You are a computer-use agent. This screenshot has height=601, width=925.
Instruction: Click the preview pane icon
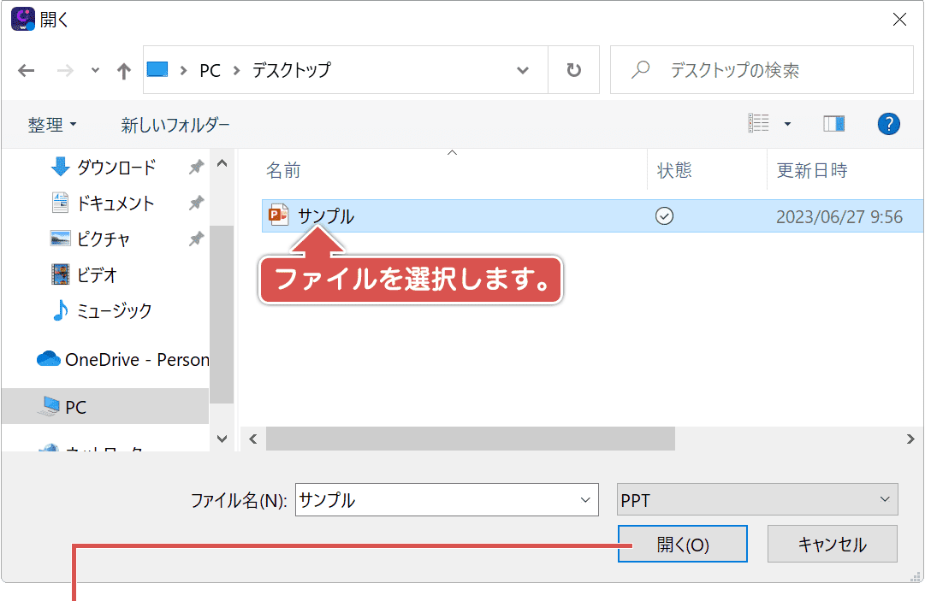click(834, 123)
